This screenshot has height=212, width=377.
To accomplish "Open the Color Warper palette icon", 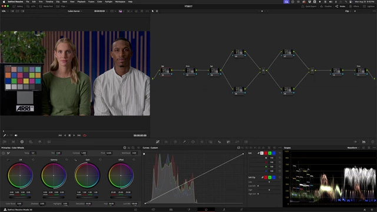I will 176,142.
